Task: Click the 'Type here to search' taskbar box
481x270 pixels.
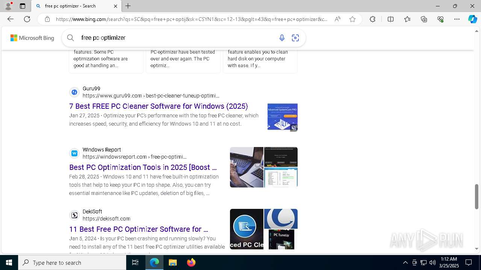Action: pyautogui.click(x=72, y=262)
